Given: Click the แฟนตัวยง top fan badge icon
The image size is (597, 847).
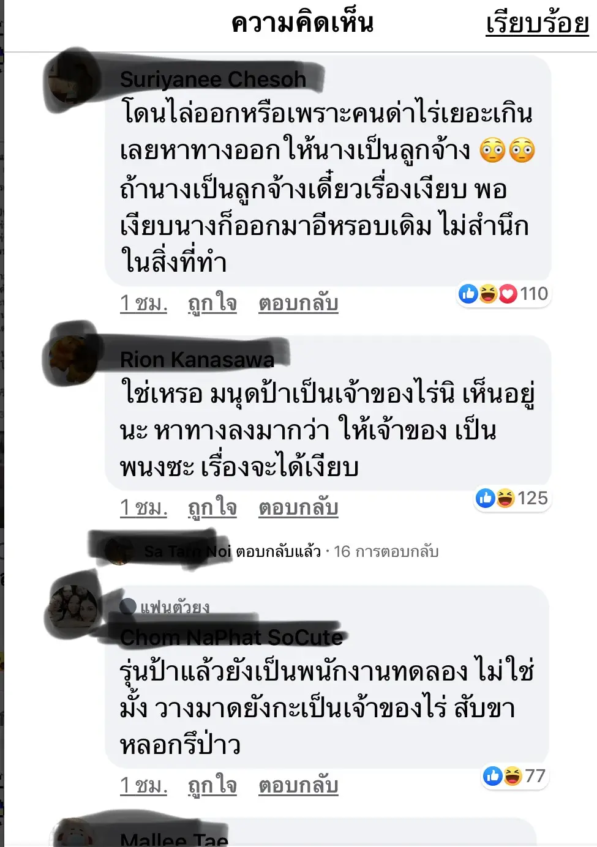Looking at the screenshot, I should [x=128, y=606].
